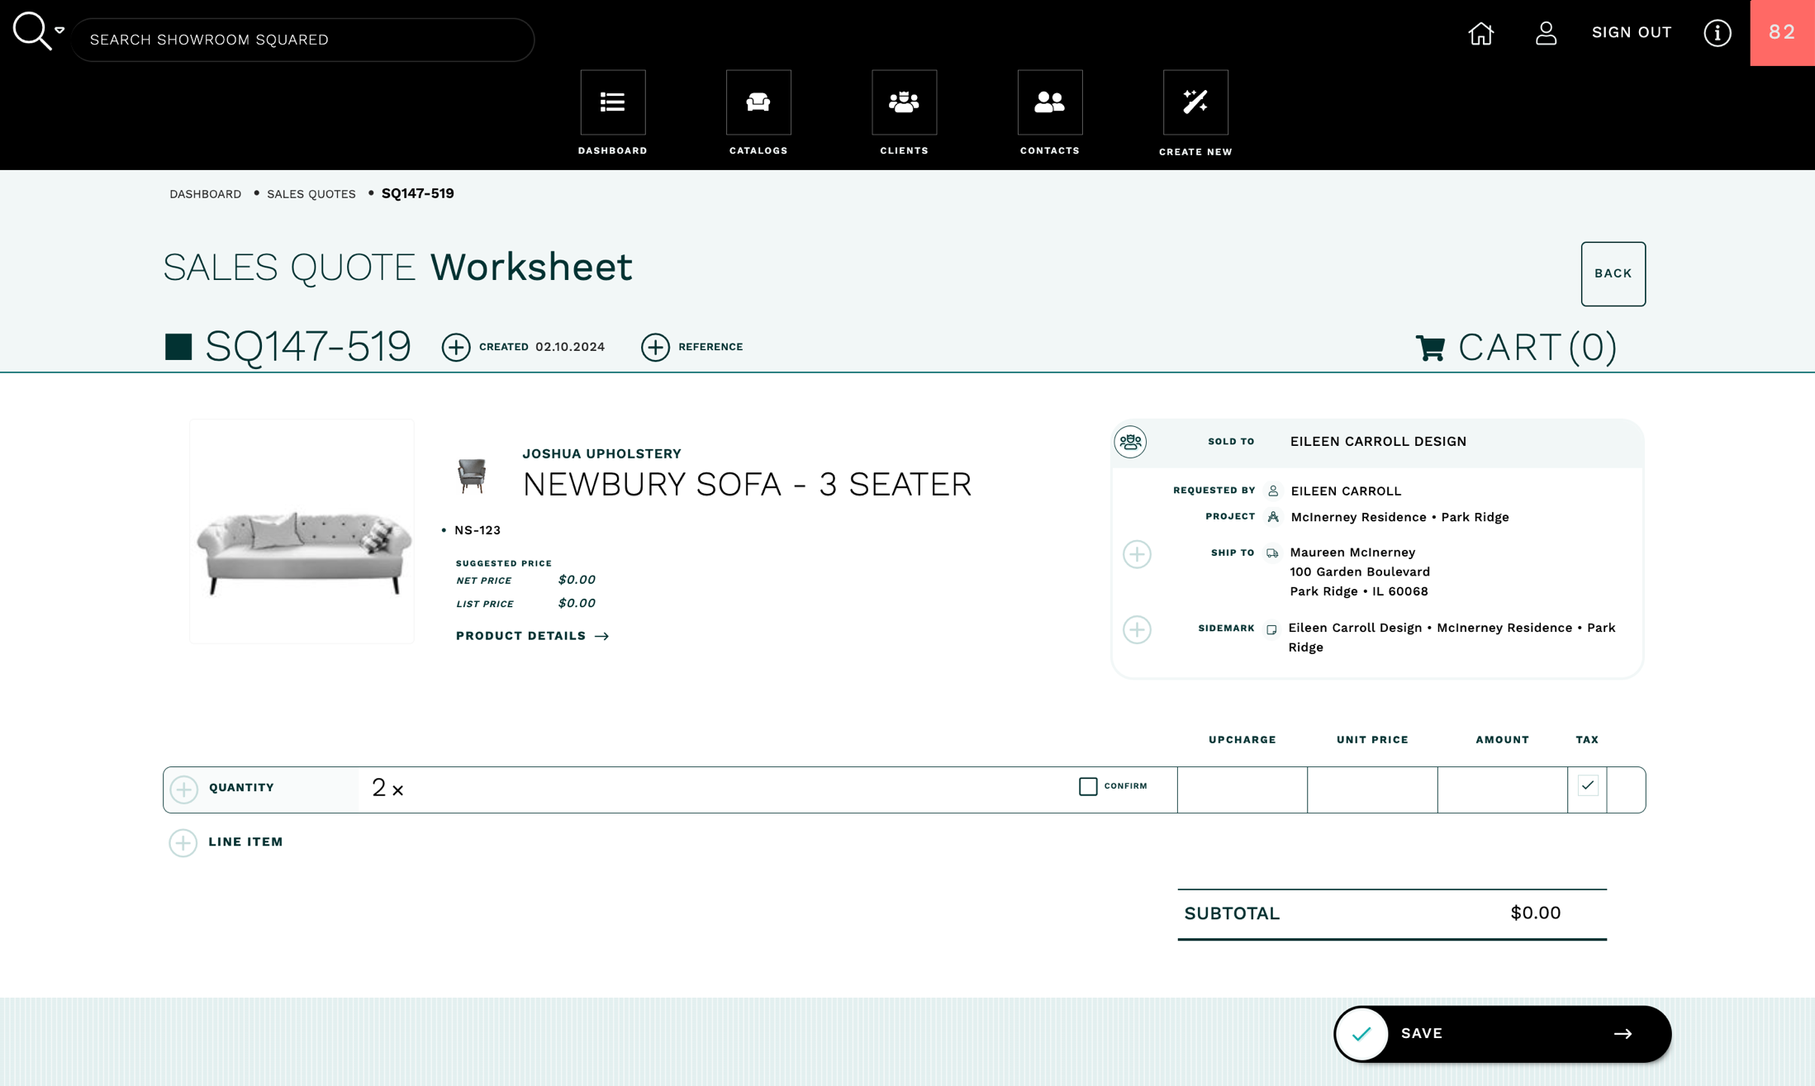Viewport: 1815px width, 1086px height.
Task: Expand the Ship To plus button
Action: pyautogui.click(x=1137, y=554)
